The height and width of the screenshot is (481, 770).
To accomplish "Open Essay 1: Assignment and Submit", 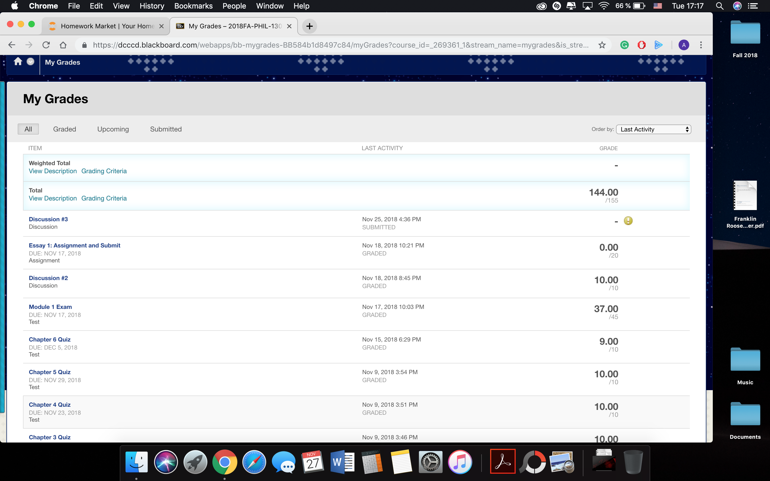I will tap(74, 245).
